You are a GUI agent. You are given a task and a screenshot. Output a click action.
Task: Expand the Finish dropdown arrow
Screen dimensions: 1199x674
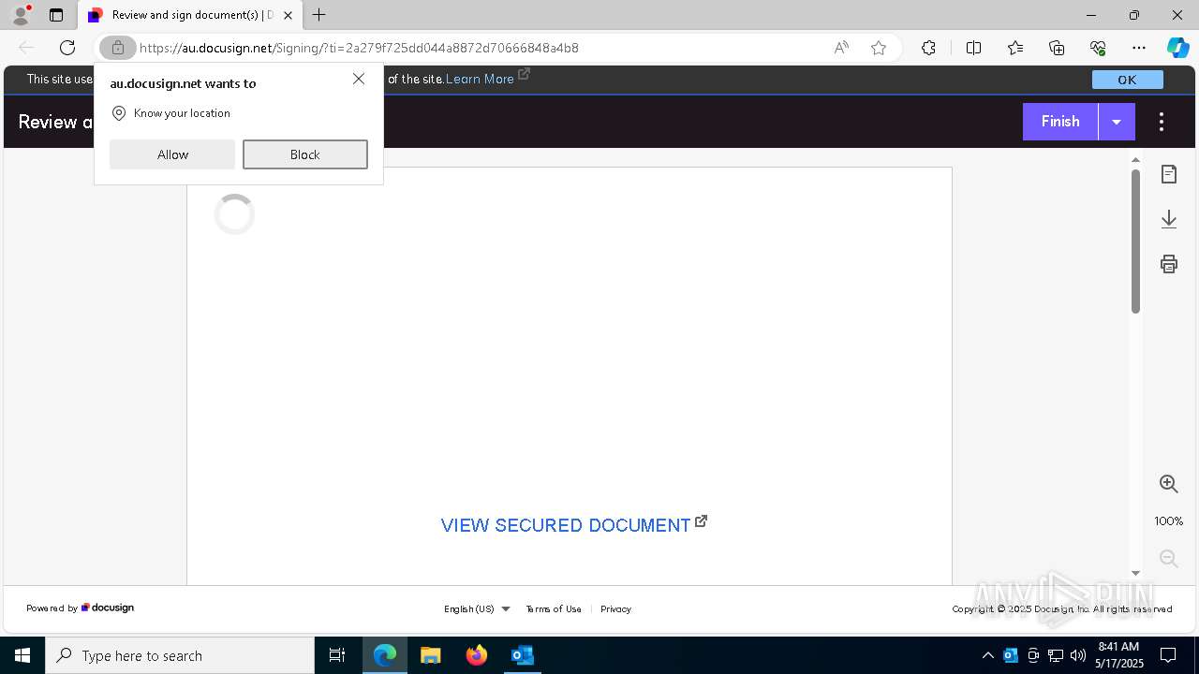1117,122
